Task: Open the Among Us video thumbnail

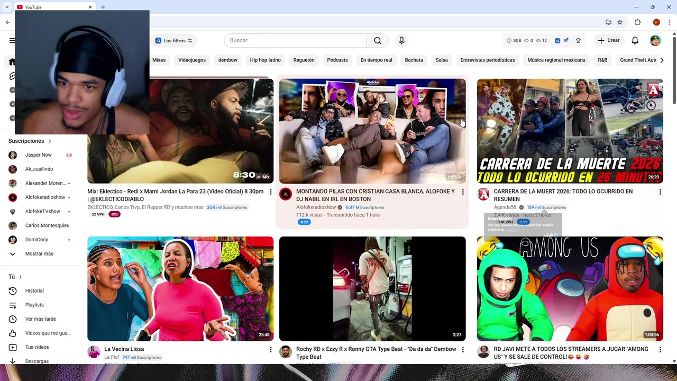Action: [x=570, y=288]
